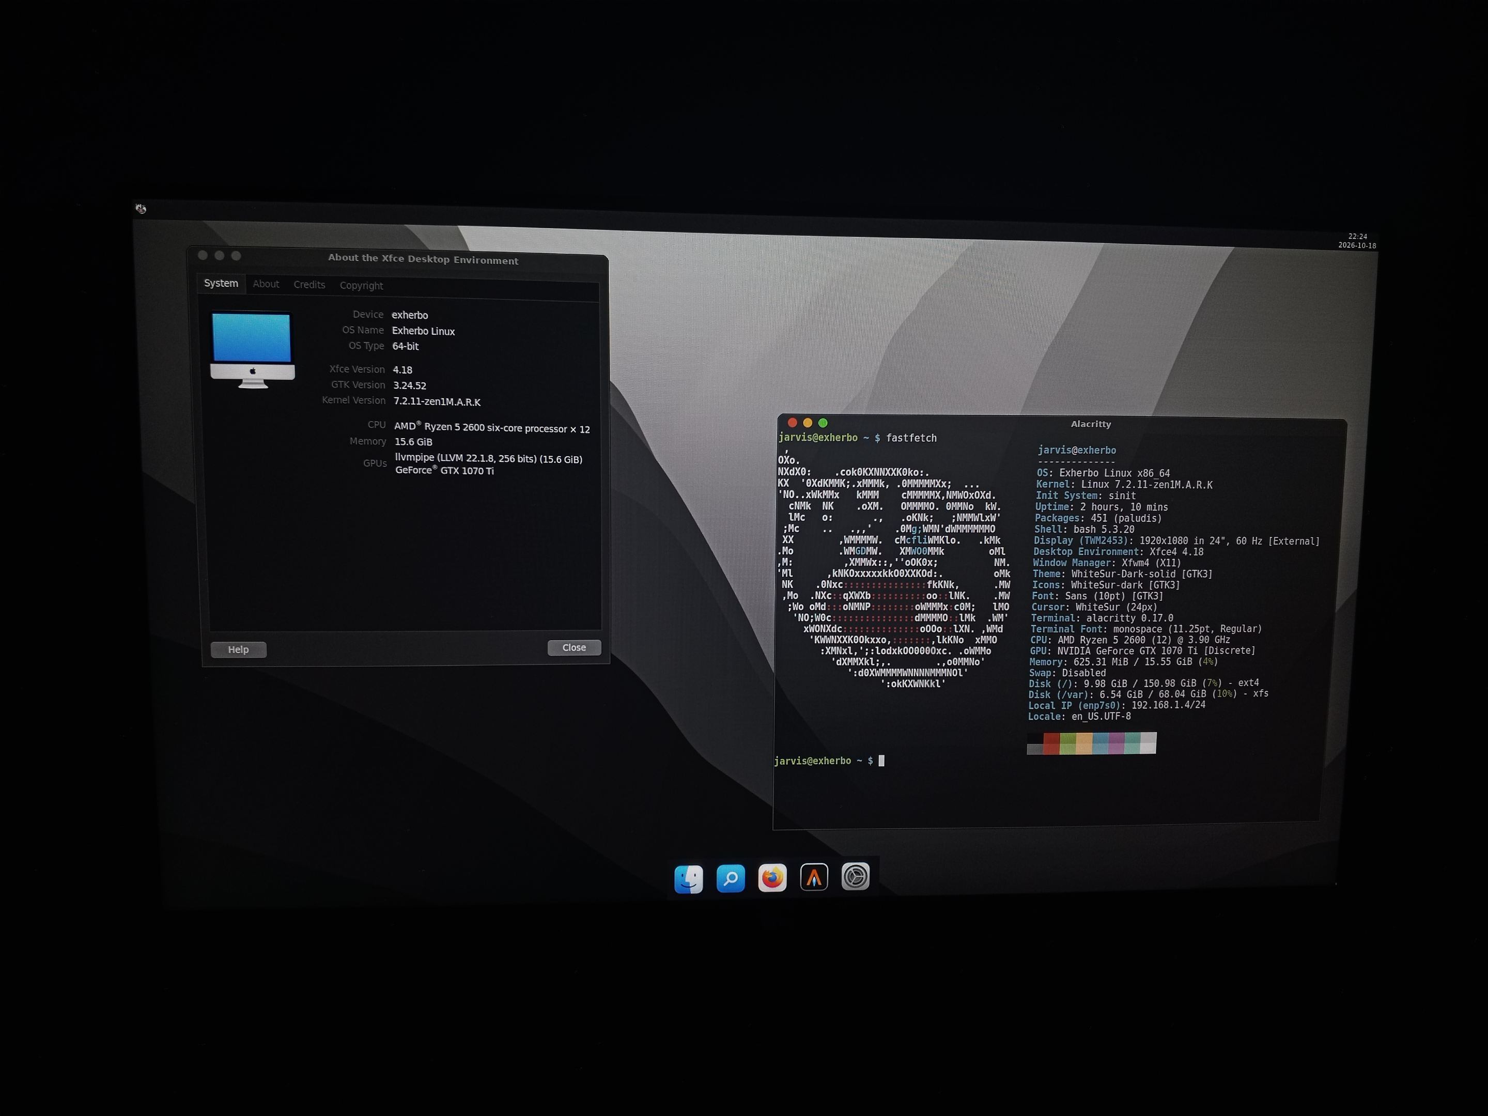
Task: Close the Alacritty window with red button
Action: (x=792, y=423)
